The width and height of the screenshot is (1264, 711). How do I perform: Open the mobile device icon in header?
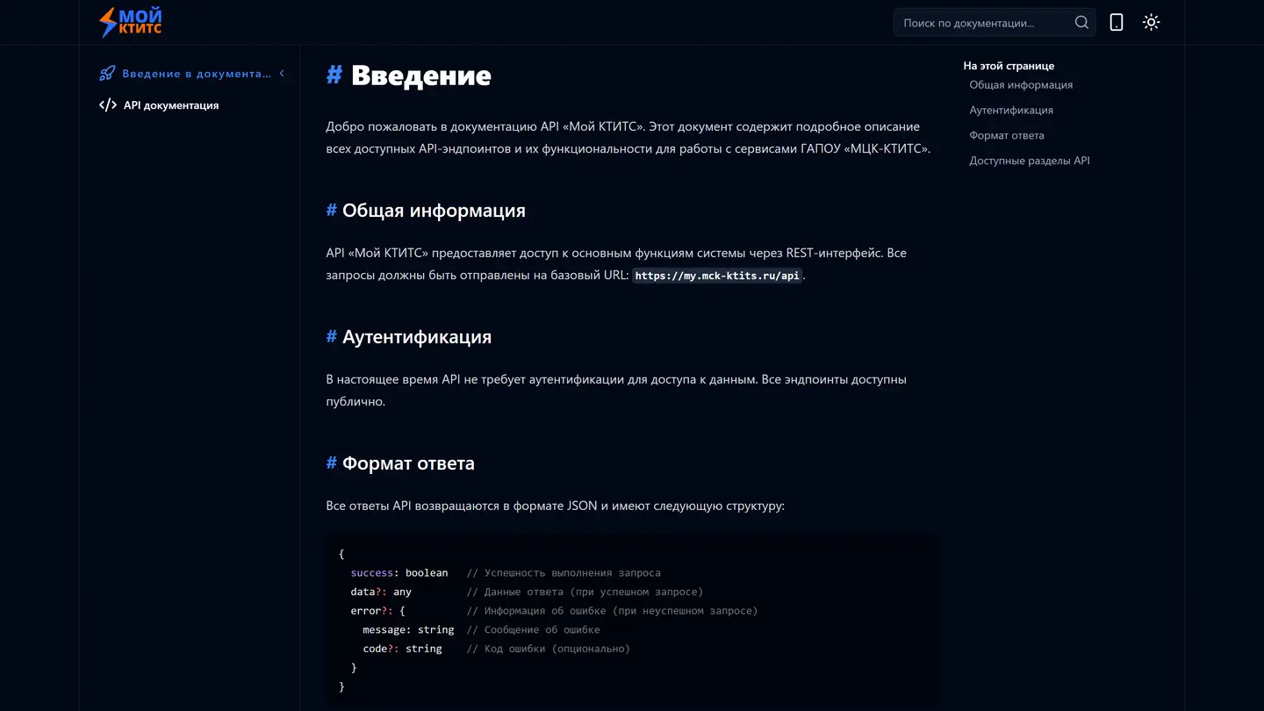pos(1116,23)
